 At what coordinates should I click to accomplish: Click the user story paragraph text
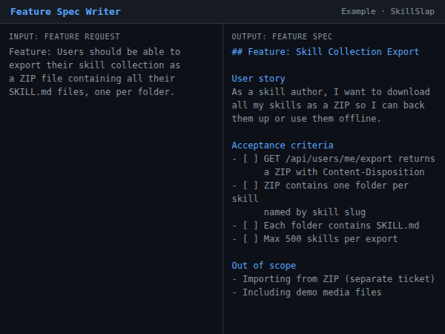330,105
